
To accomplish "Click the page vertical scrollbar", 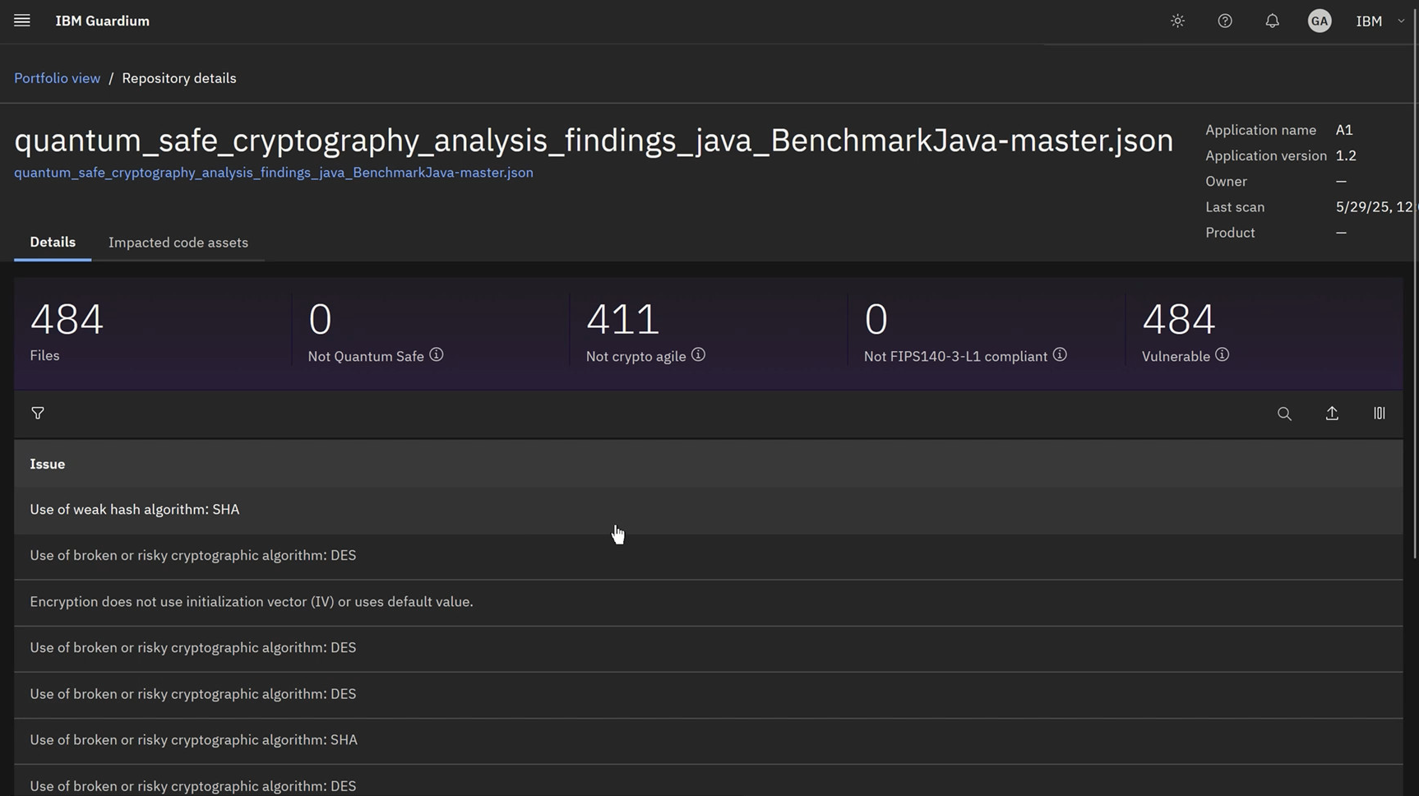I will (x=1415, y=284).
